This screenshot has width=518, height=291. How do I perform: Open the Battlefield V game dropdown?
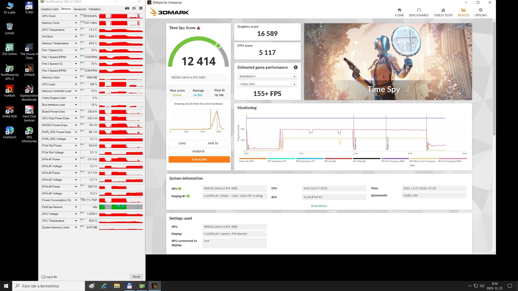267,76
